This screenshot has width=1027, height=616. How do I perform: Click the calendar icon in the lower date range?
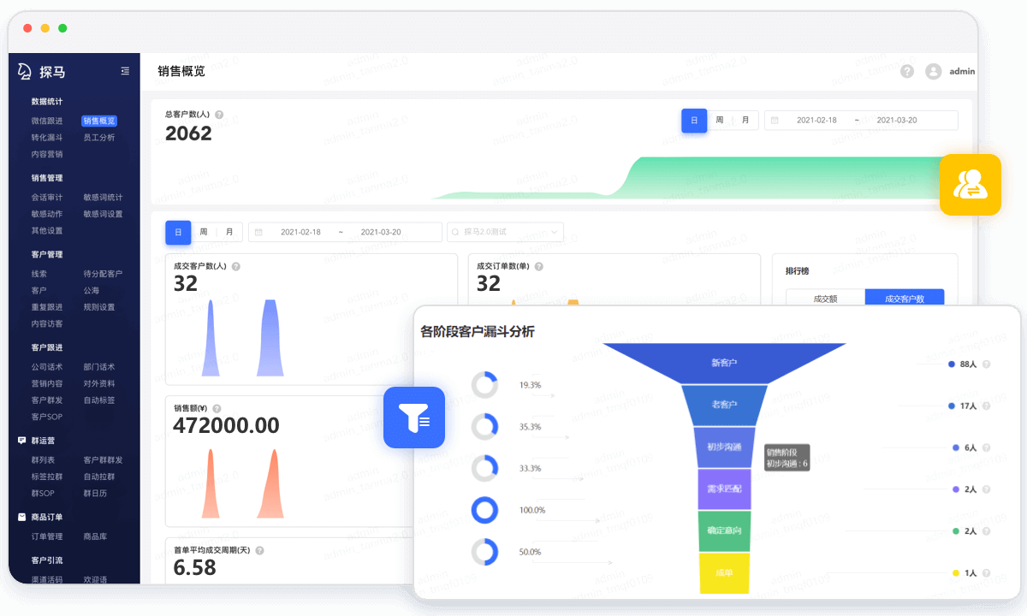(x=258, y=232)
